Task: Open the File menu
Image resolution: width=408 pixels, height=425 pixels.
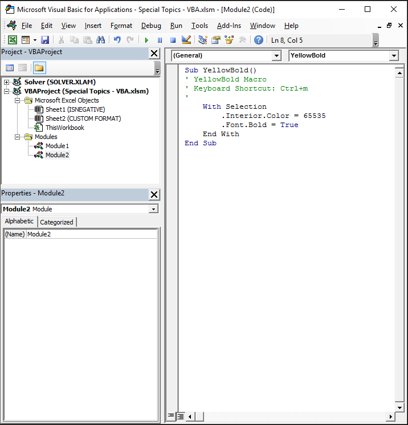Action: coord(27,26)
